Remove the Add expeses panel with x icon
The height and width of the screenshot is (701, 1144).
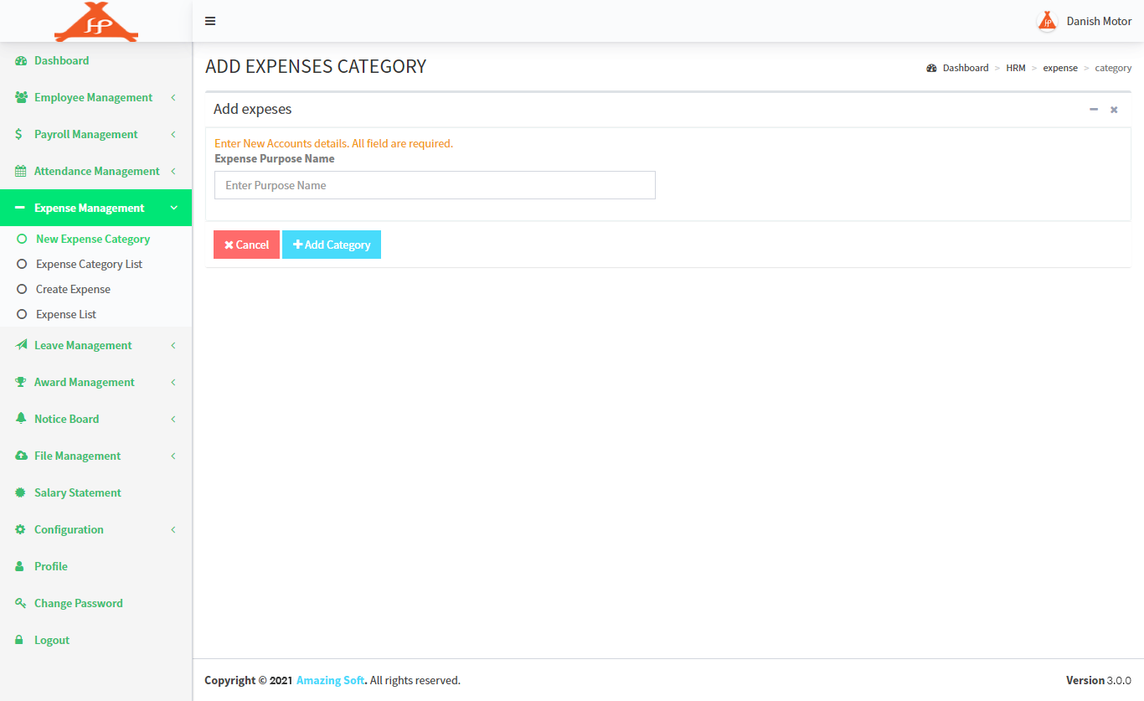pos(1114,110)
